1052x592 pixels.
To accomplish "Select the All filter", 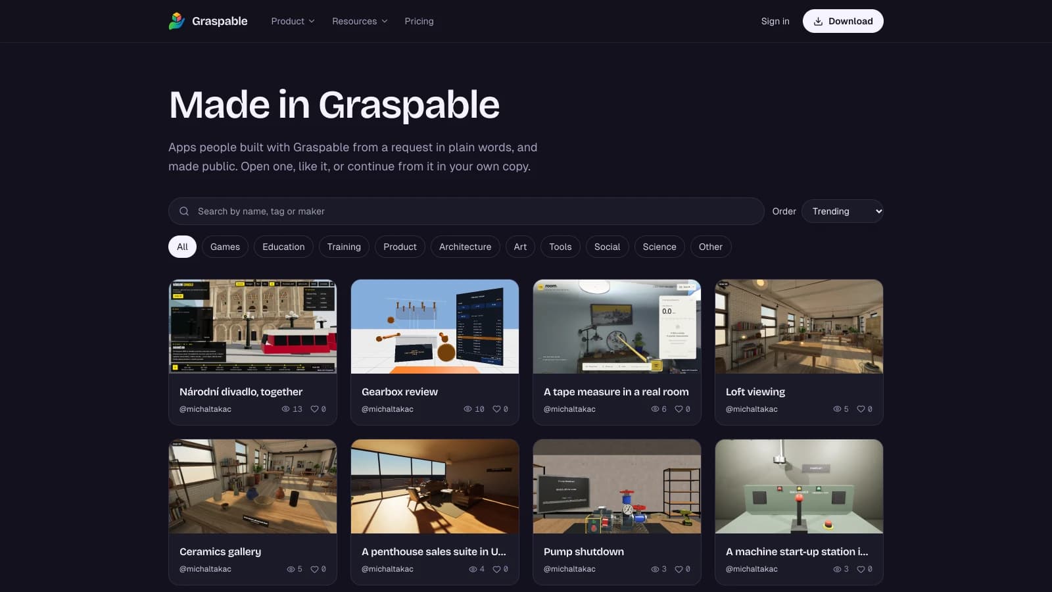I will coord(182,247).
